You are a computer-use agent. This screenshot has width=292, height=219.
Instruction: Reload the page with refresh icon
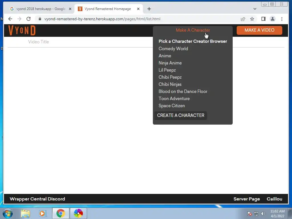coord(29,19)
